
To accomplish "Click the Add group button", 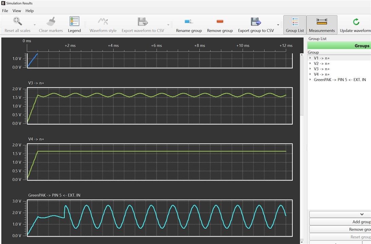I will pos(340,222).
